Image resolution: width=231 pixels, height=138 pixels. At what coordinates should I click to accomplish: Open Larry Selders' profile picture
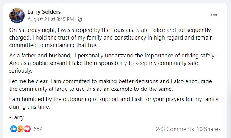coord(17,16)
